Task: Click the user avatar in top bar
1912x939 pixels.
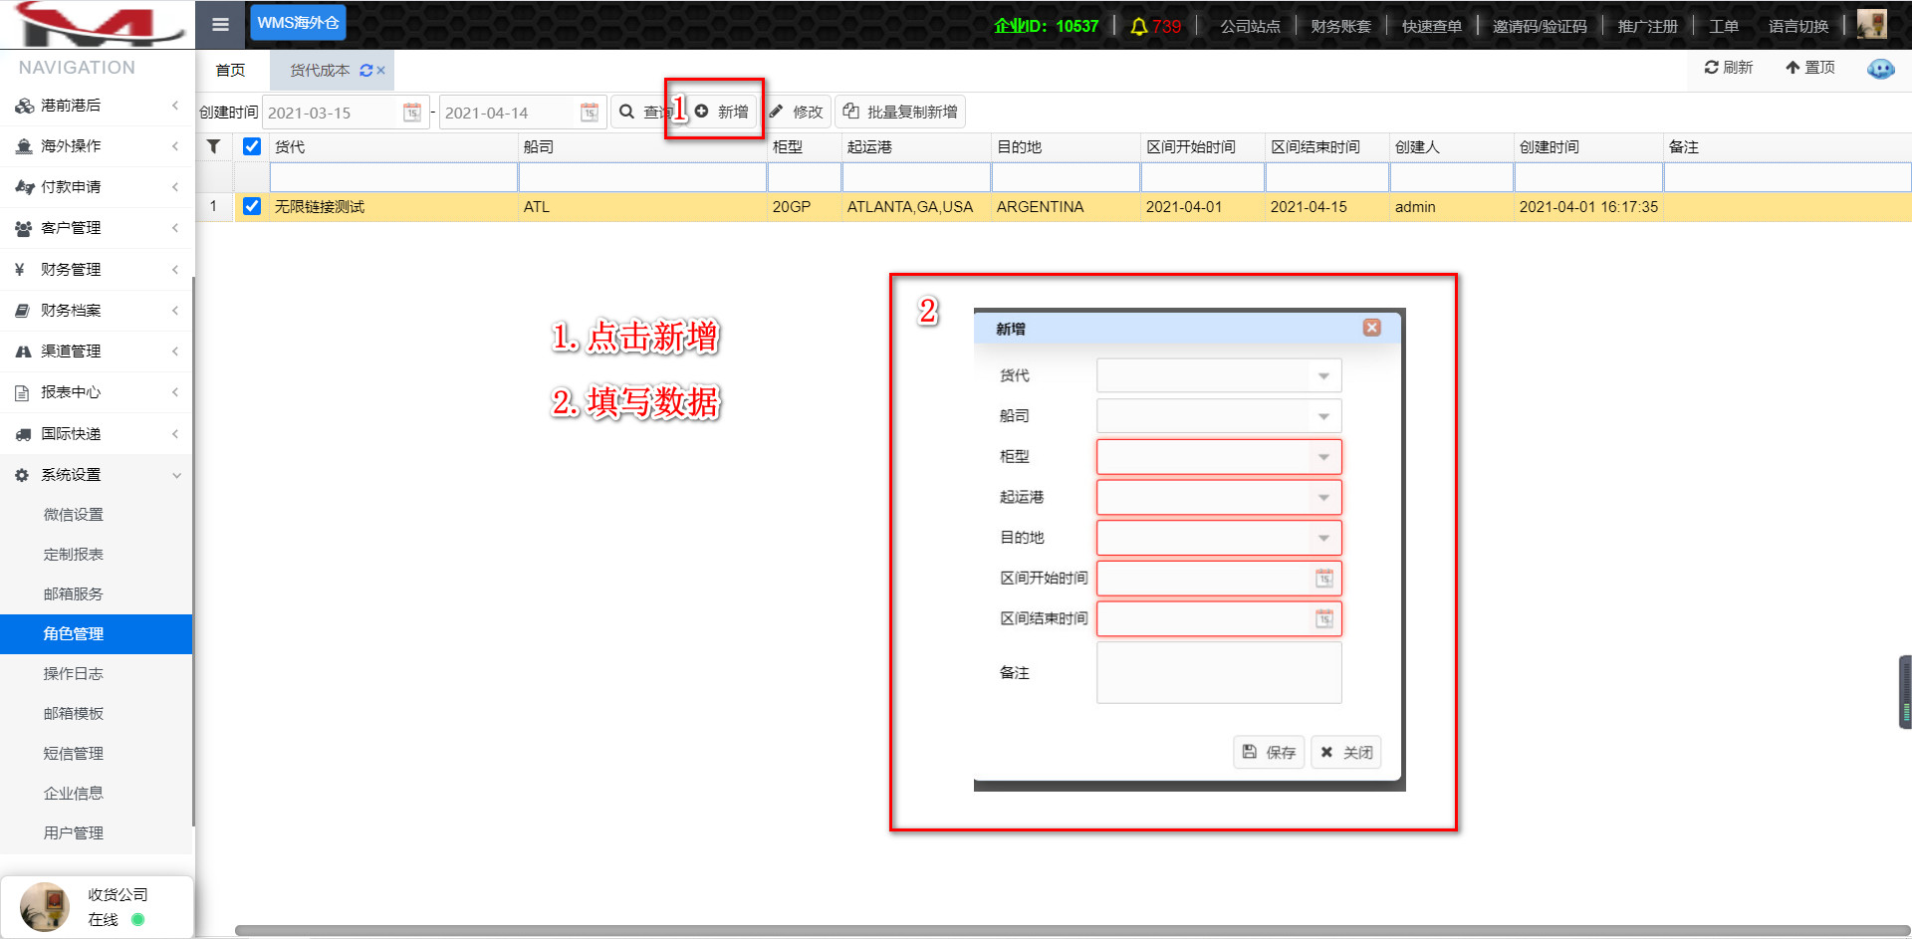Action: (1871, 24)
